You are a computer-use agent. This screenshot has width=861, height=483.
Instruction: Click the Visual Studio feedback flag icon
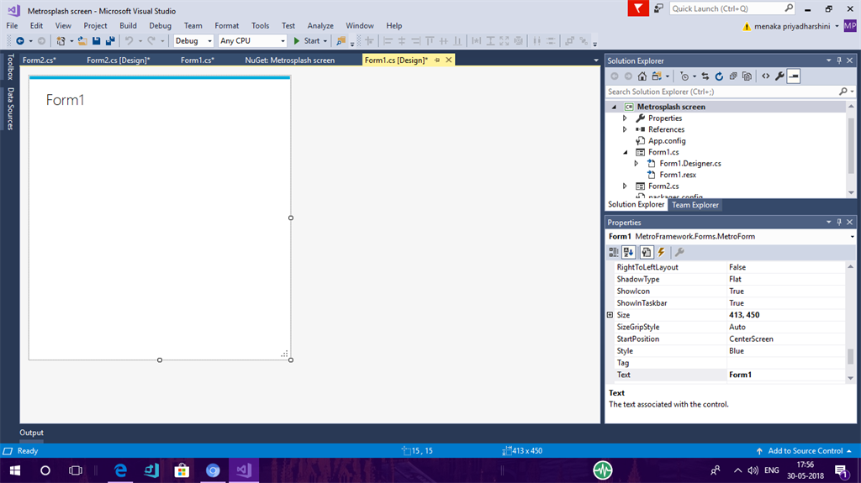pos(638,8)
